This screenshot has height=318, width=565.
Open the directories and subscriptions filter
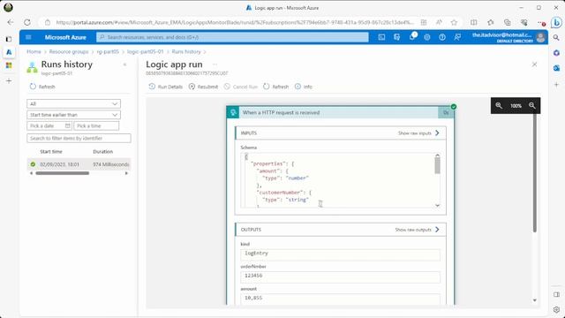pos(396,37)
